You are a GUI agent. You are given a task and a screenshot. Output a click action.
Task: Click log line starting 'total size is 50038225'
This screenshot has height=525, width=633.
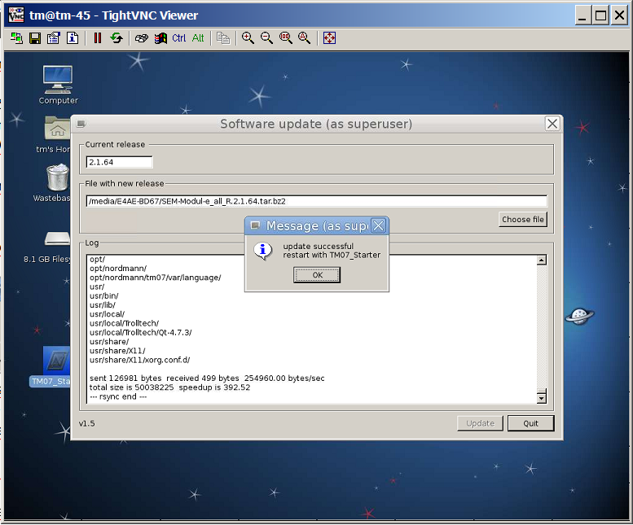(169, 387)
